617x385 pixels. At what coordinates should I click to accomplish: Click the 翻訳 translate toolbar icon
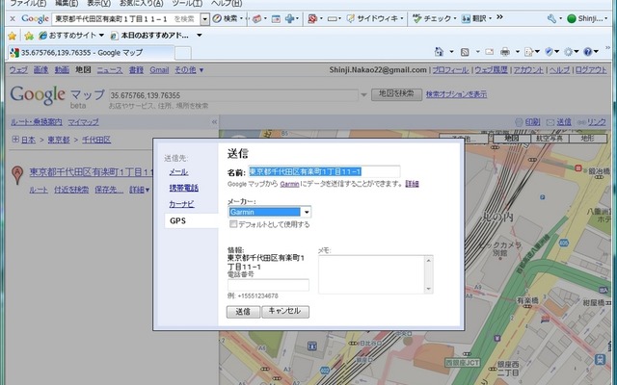pyautogui.click(x=466, y=18)
